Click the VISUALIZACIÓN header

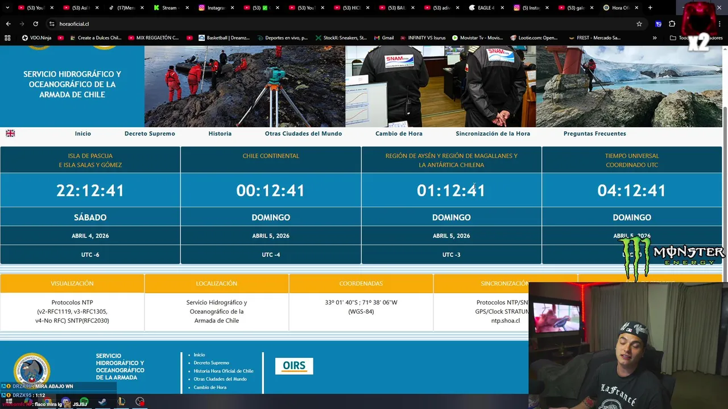tap(72, 283)
